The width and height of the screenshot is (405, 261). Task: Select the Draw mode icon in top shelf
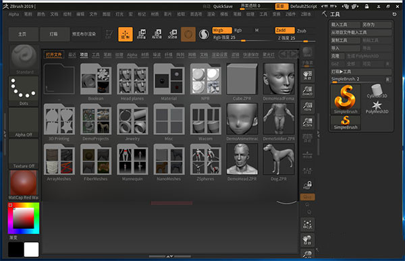(x=126, y=34)
